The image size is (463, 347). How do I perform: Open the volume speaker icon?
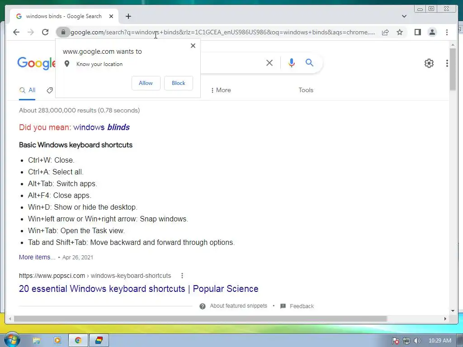(417, 341)
